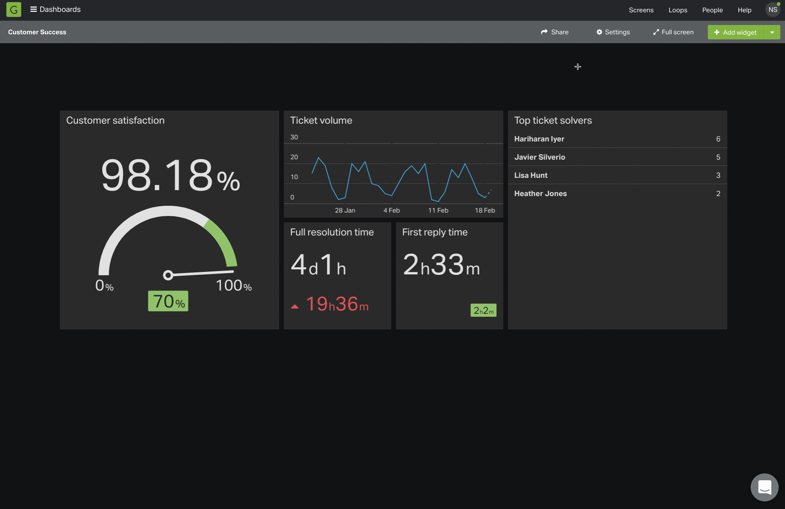Click the green 70% goal badge

pos(168,301)
